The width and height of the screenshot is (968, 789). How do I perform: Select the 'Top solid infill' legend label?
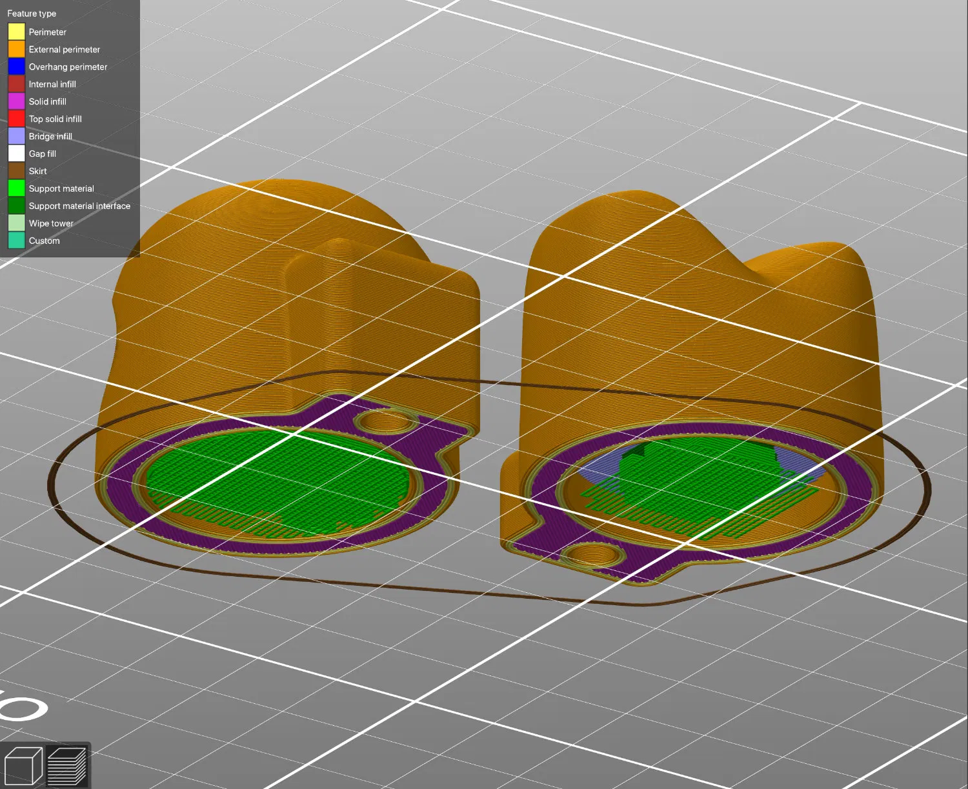(x=55, y=119)
